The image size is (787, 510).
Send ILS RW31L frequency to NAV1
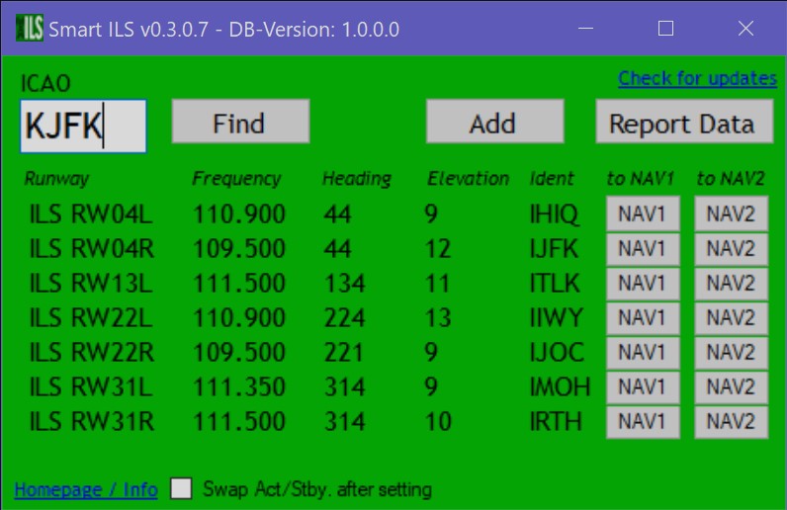[x=642, y=386]
